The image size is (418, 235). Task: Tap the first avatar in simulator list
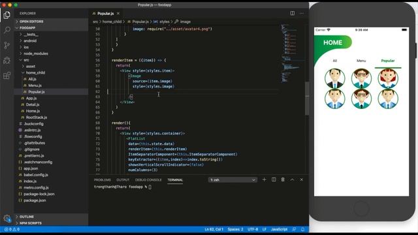click(335, 78)
